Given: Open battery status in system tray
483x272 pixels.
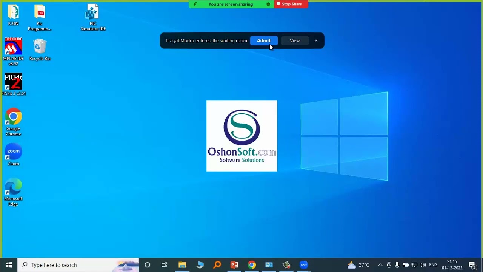Looking at the screenshot, I should point(406,265).
